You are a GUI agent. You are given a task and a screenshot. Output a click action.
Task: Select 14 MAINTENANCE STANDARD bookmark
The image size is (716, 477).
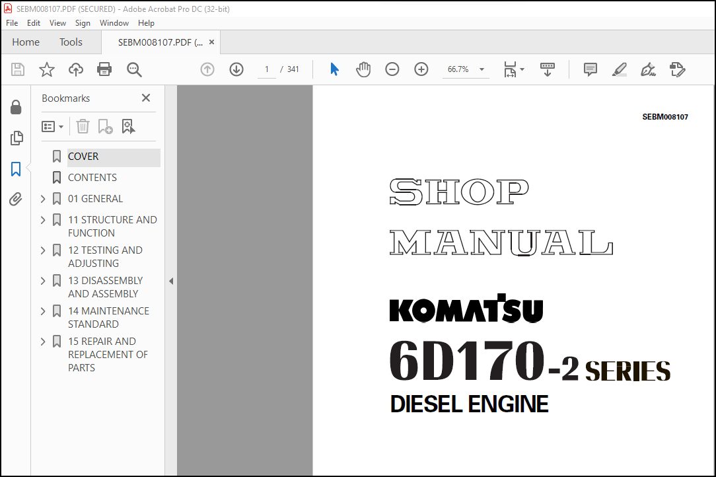[108, 318]
